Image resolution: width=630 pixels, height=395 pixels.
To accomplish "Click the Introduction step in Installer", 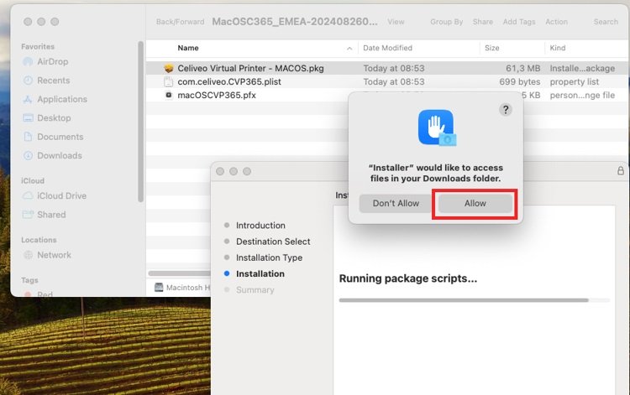I will pos(260,226).
